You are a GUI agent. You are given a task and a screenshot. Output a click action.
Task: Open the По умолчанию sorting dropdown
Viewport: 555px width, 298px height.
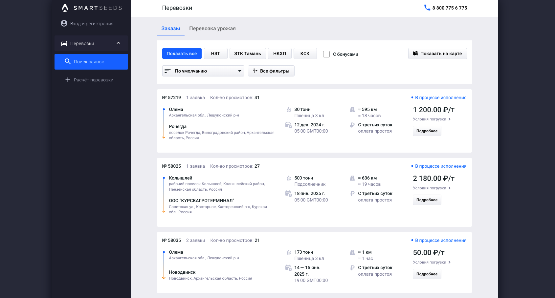pyautogui.click(x=203, y=71)
